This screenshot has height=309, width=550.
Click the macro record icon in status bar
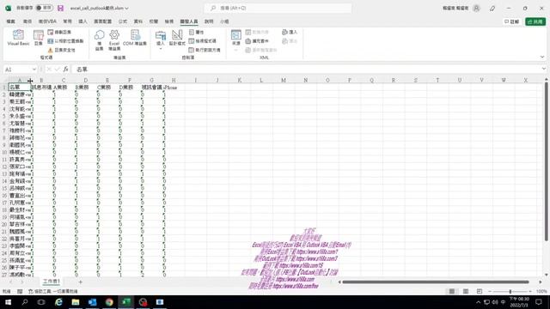[20, 291]
